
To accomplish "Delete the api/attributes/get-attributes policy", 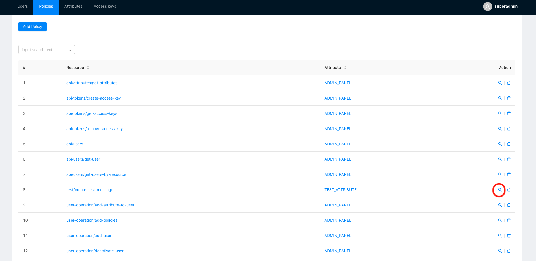I will click(509, 83).
